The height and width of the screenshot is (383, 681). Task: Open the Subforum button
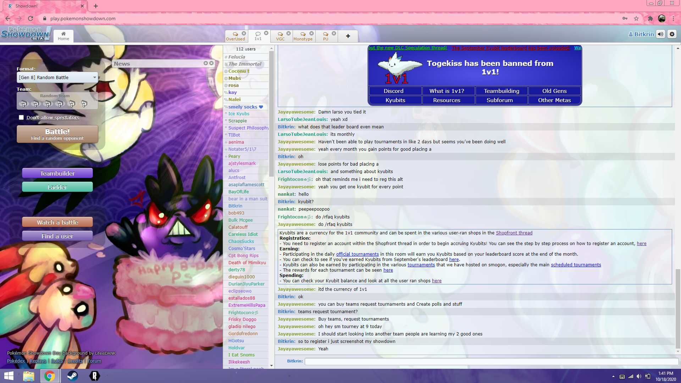click(502, 100)
